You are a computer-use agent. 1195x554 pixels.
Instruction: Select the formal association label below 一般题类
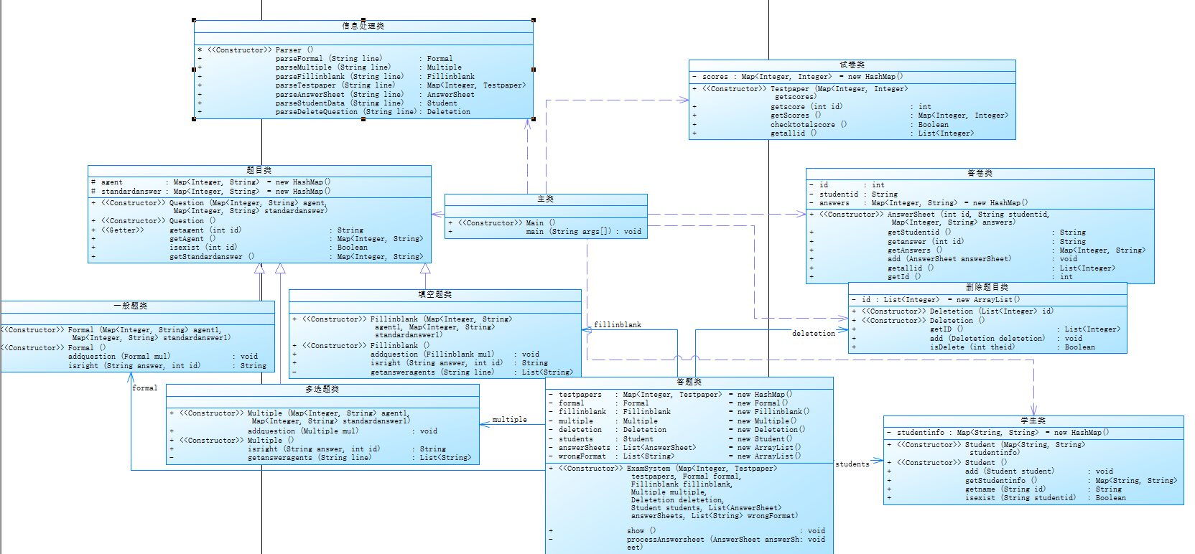click(145, 388)
